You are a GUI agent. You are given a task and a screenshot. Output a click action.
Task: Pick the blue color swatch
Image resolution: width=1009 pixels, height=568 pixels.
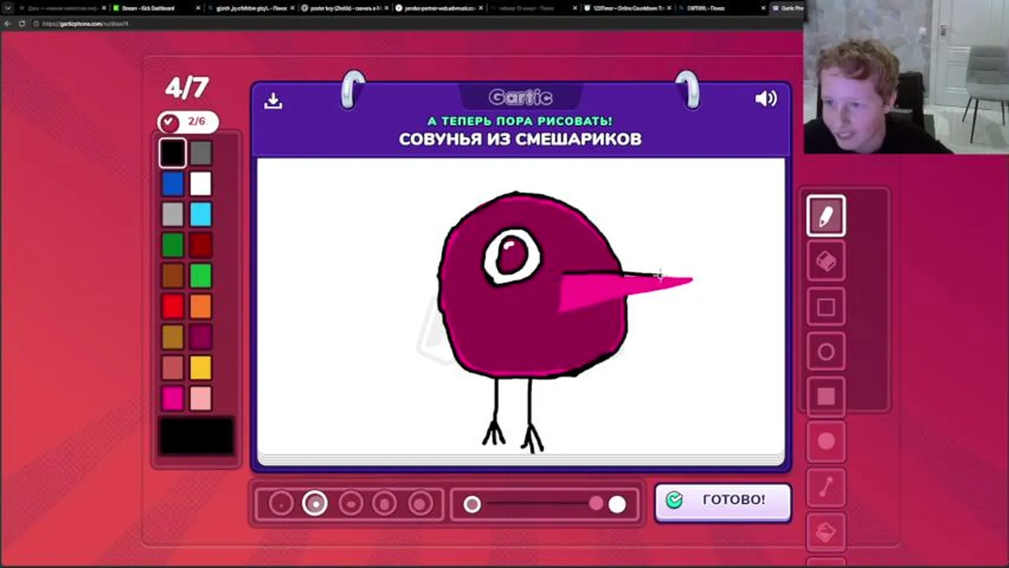[x=173, y=184]
